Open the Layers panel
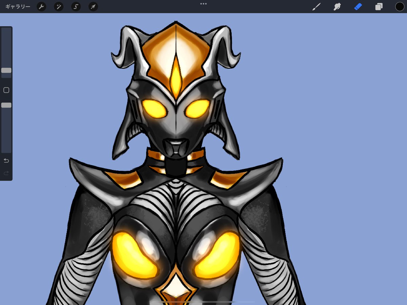This screenshot has width=407, height=305. click(x=379, y=6)
